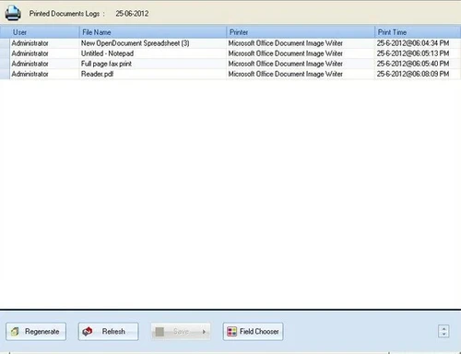This screenshot has height=354, width=461.
Task: Sort by the User column header
Action: [x=44, y=32]
